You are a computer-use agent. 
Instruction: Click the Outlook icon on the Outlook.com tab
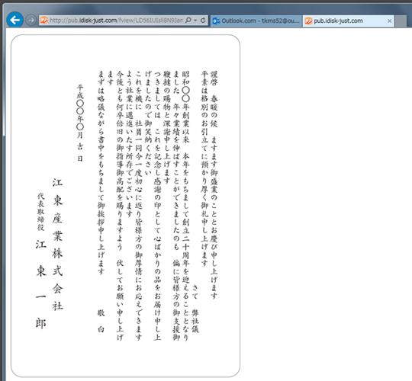(216, 21)
